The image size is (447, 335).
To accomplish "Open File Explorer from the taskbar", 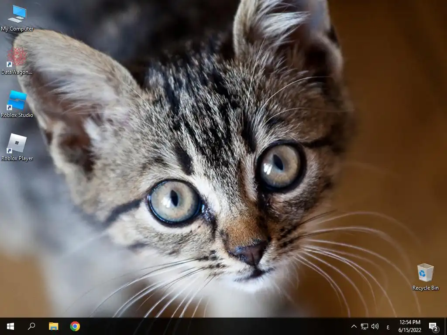I will click(53, 326).
